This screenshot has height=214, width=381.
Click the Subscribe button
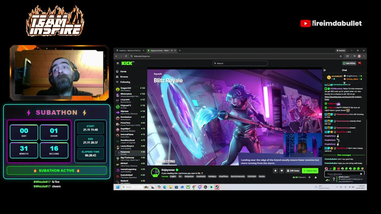[310, 171]
